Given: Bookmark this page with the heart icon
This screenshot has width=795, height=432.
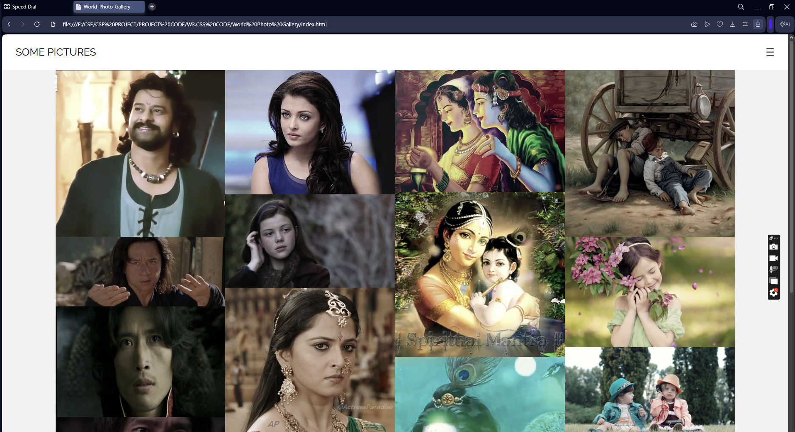Looking at the screenshot, I should click(x=720, y=24).
